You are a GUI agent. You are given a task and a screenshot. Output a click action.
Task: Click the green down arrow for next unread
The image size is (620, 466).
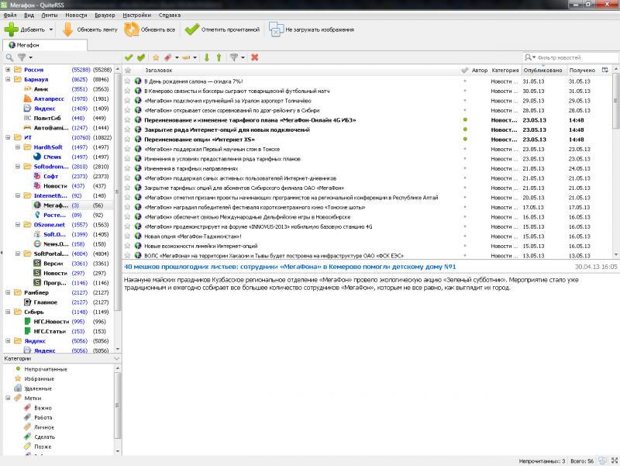(207, 57)
